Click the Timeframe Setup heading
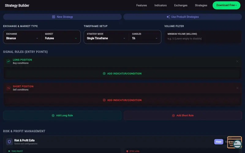This screenshot has width=245, height=153. 96,26
